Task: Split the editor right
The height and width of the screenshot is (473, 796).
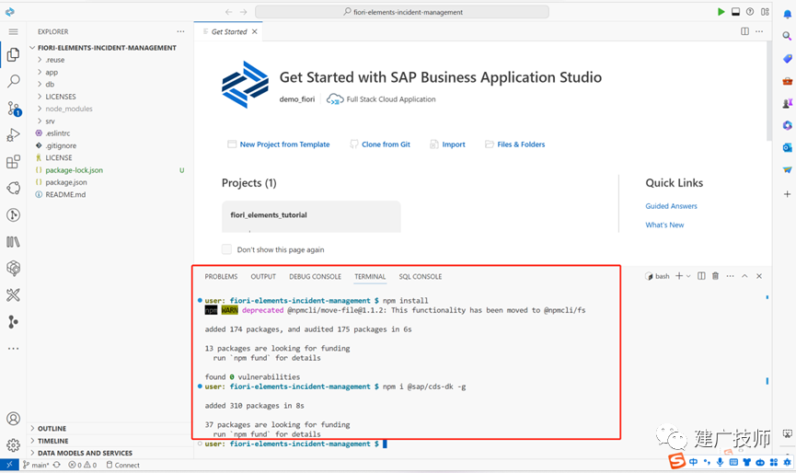Action: [x=744, y=31]
